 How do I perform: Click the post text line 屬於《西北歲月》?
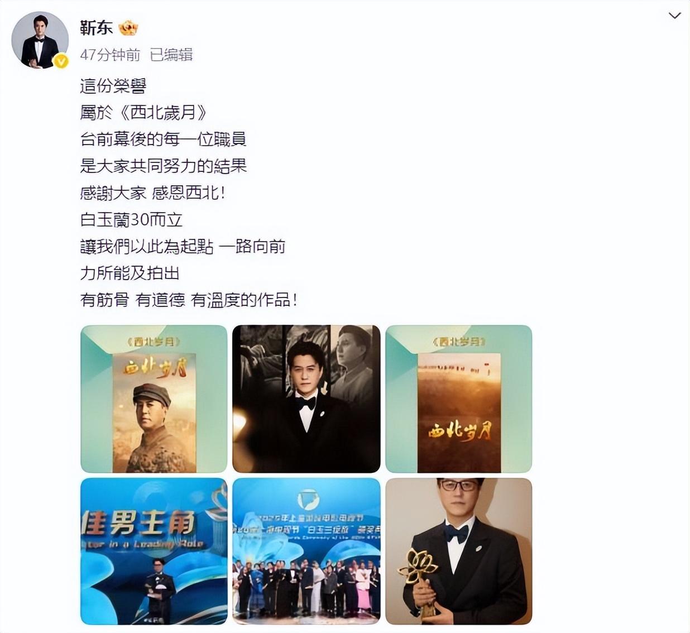point(143,112)
